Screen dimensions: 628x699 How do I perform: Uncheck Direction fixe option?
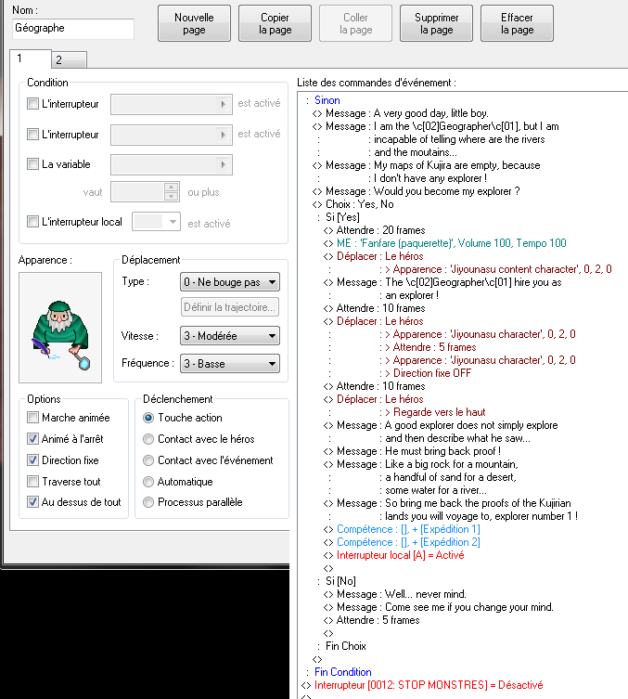tap(33, 460)
